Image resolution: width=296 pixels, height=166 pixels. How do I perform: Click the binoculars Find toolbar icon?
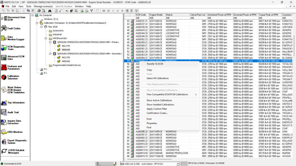click(49, 11)
